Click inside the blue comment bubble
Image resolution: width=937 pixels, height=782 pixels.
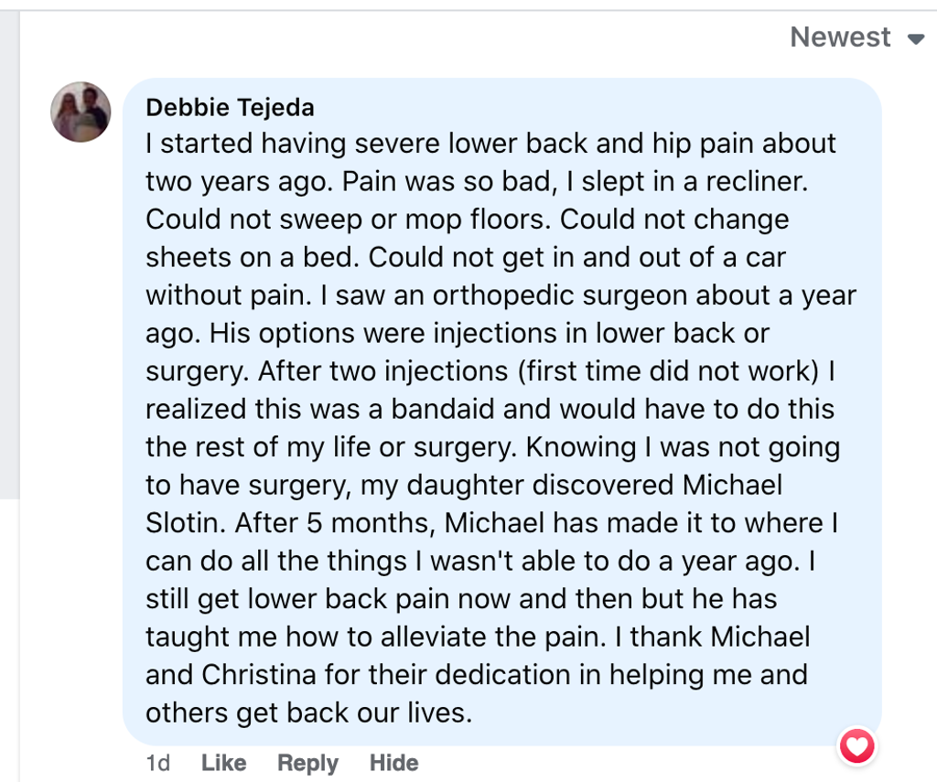pos(502,412)
